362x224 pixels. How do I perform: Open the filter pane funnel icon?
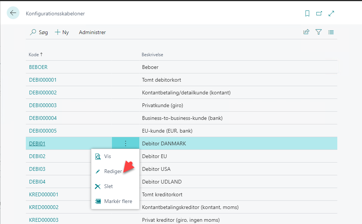coord(319,32)
